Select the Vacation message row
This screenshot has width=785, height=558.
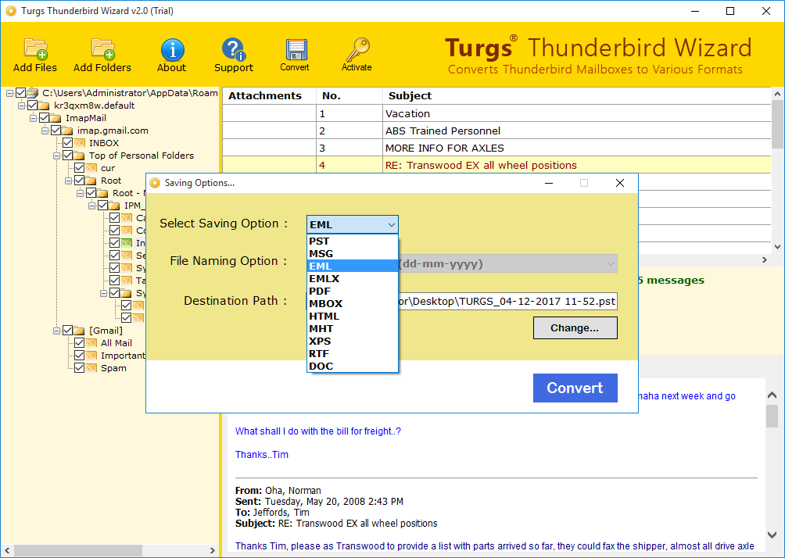coord(496,113)
